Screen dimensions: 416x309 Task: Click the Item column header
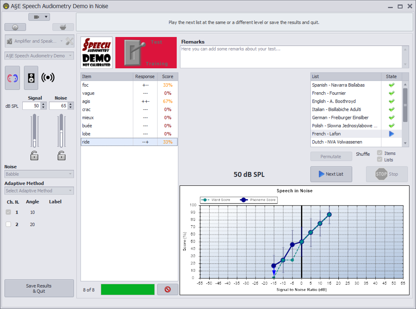tap(107, 76)
